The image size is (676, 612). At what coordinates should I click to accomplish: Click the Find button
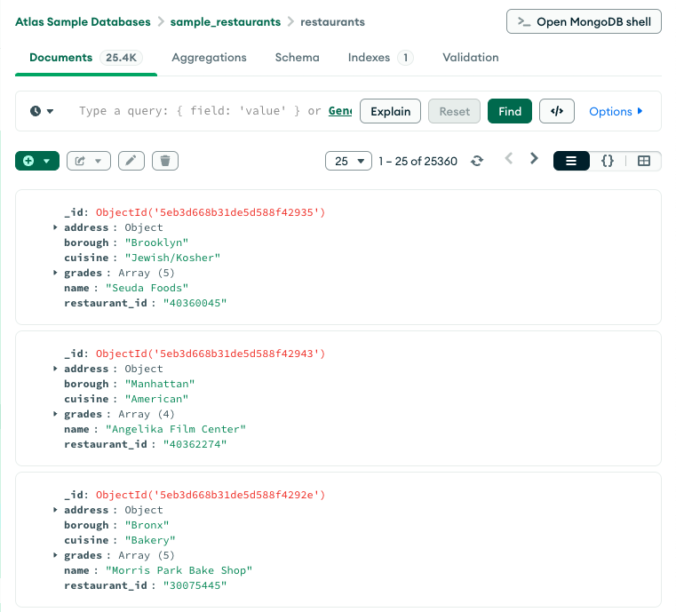[x=510, y=111]
